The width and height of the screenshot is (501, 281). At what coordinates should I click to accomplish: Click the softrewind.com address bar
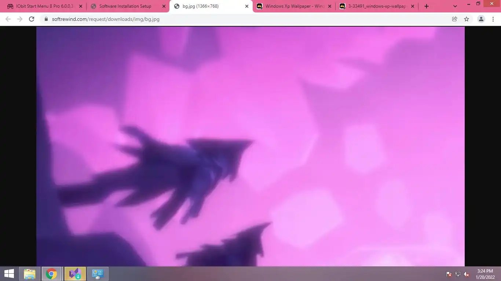coord(106,19)
